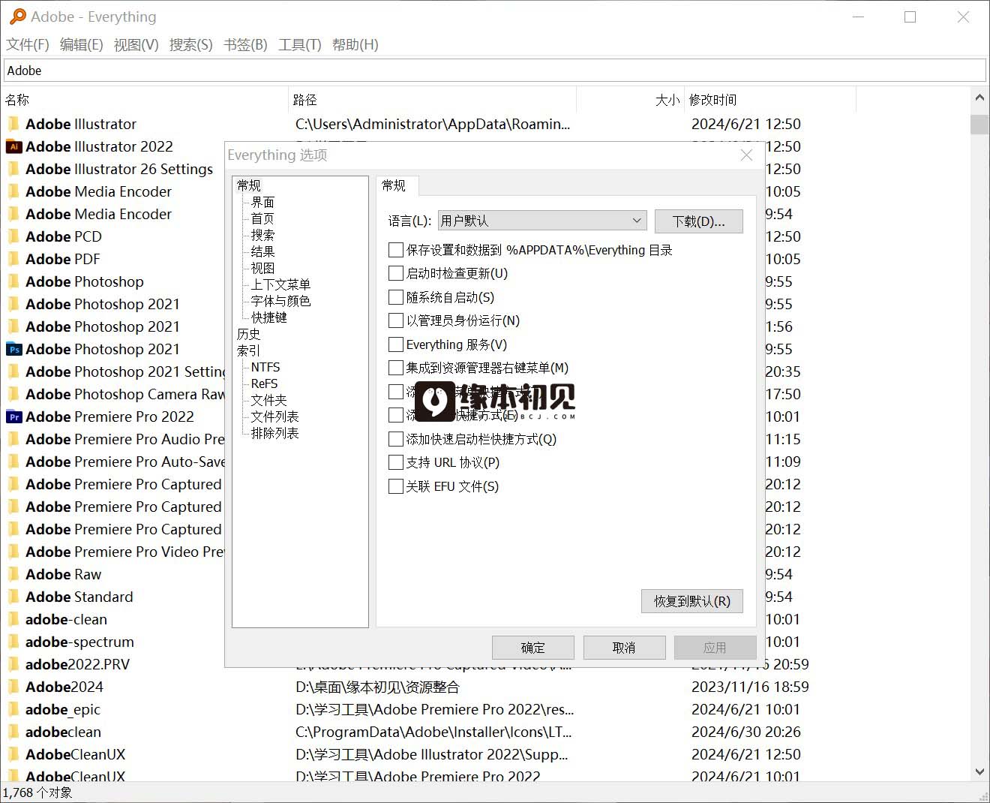This screenshot has width=990, height=803.
Task: Check 集成到资源管理器右键菜单(M)
Action: (396, 368)
